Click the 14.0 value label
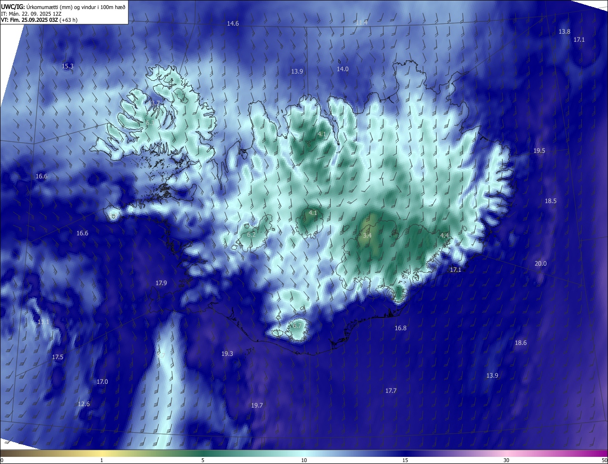 342,69
